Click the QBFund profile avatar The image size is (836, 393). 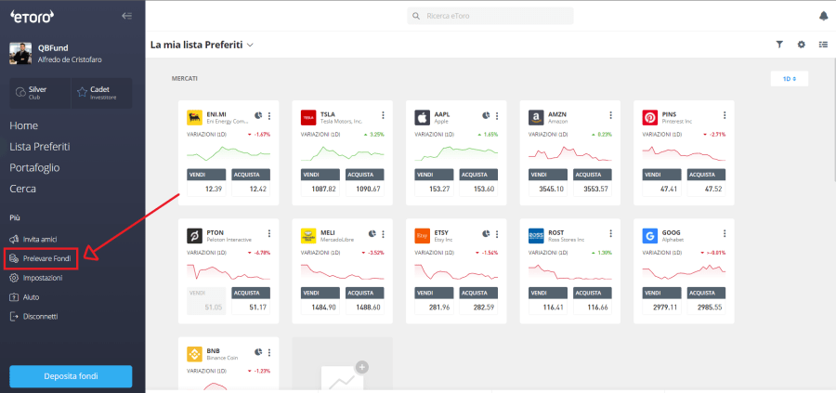click(x=20, y=53)
